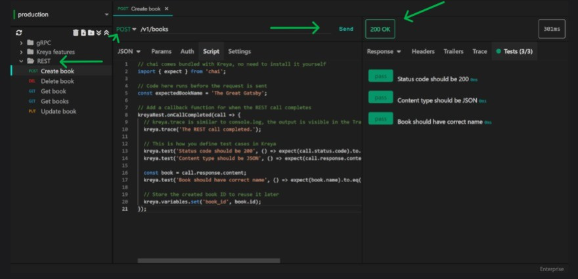
Task: Switch to the Params tab
Action: click(x=162, y=52)
